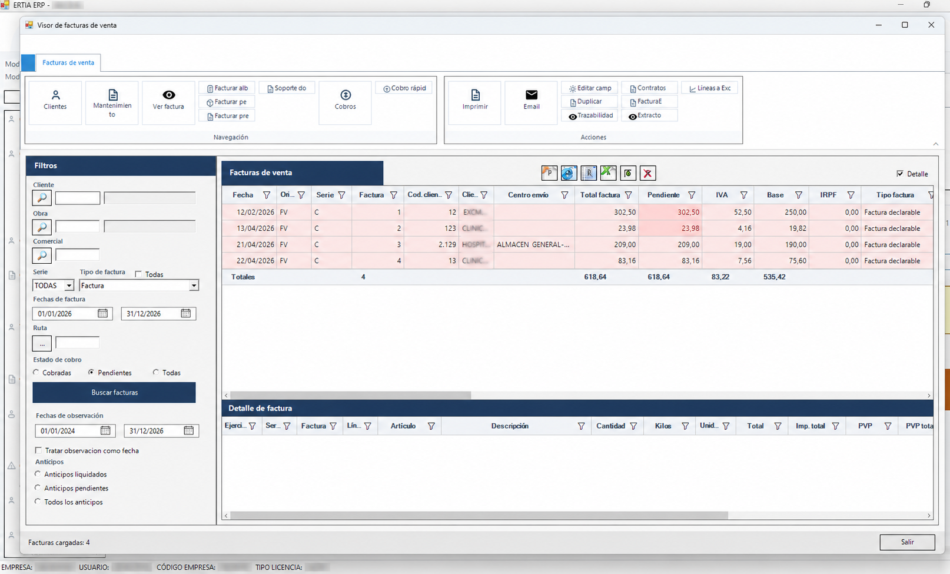Open the Tipo de factura dropdown

point(194,286)
